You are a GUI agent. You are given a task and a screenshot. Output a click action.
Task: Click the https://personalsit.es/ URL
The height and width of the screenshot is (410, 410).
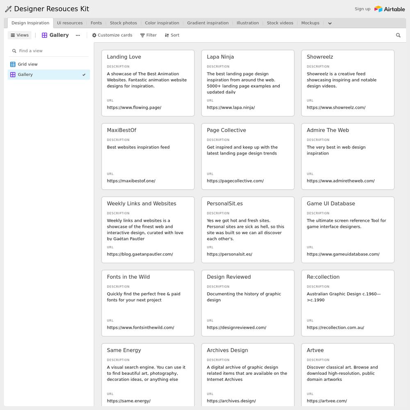pyautogui.click(x=229, y=254)
